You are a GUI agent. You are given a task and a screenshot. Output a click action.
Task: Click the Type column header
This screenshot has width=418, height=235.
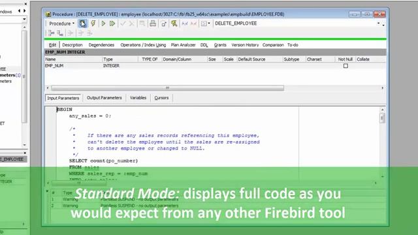pyautogui.click(x=120, y=59)
